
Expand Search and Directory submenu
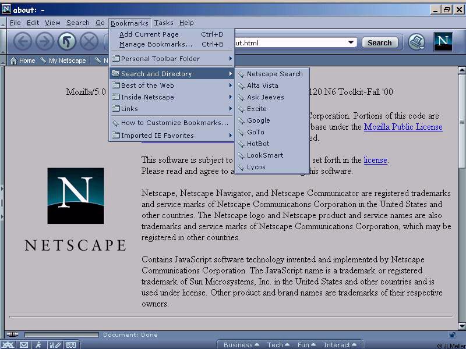(x=172, y=74)
